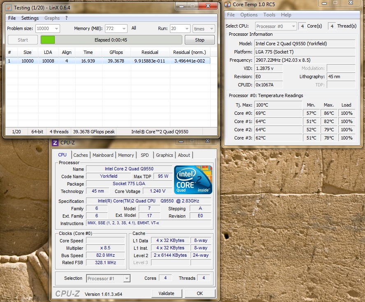The image size is (365, 302).
Task: Switch to the CPU tab in CPU-Z
Action: click(62, 155)
